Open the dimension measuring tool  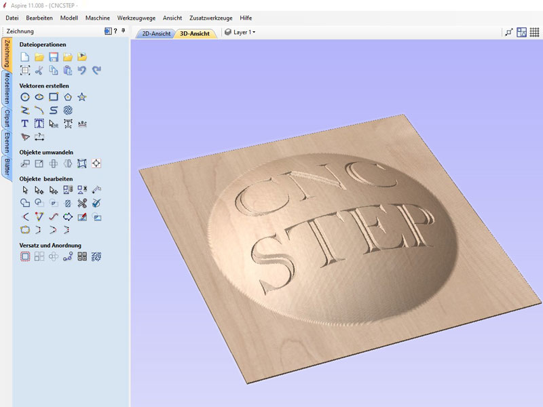tap(39, 137)
